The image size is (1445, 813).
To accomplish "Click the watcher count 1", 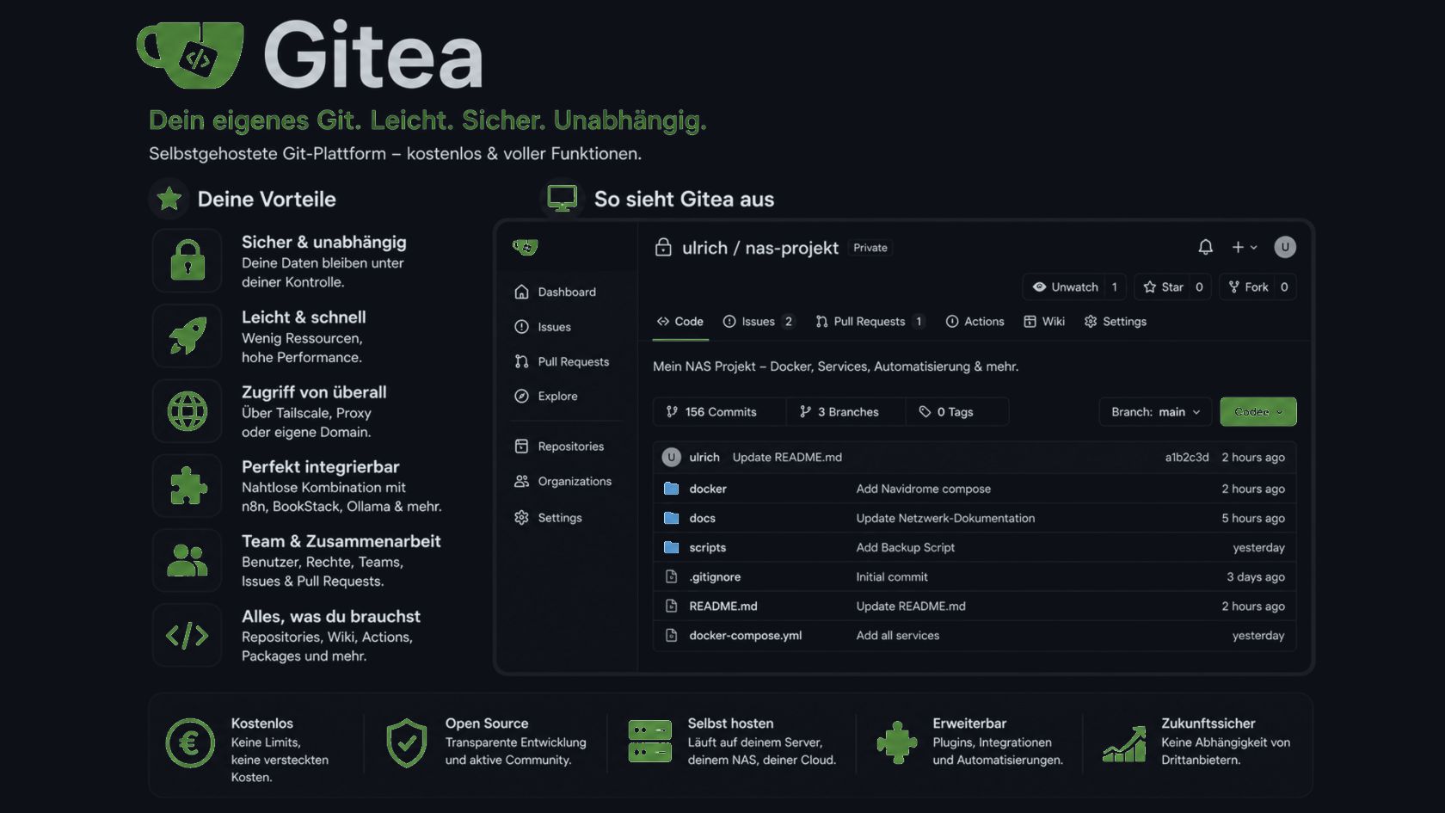I will [x=1115, y=286].
